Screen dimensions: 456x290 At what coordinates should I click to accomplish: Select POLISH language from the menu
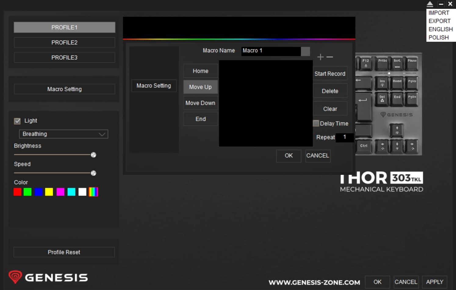click(x=438, y=37)
